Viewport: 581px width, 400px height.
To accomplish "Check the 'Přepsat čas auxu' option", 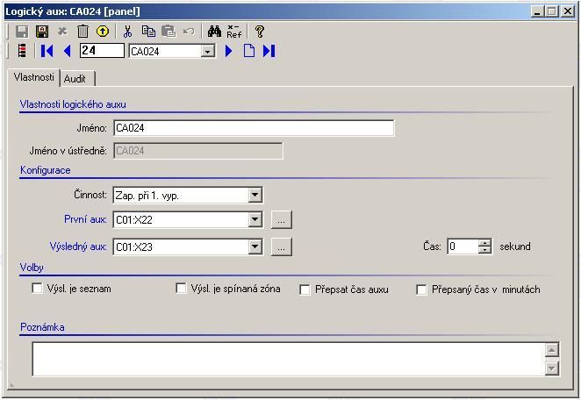I will [x=305, y=289].
